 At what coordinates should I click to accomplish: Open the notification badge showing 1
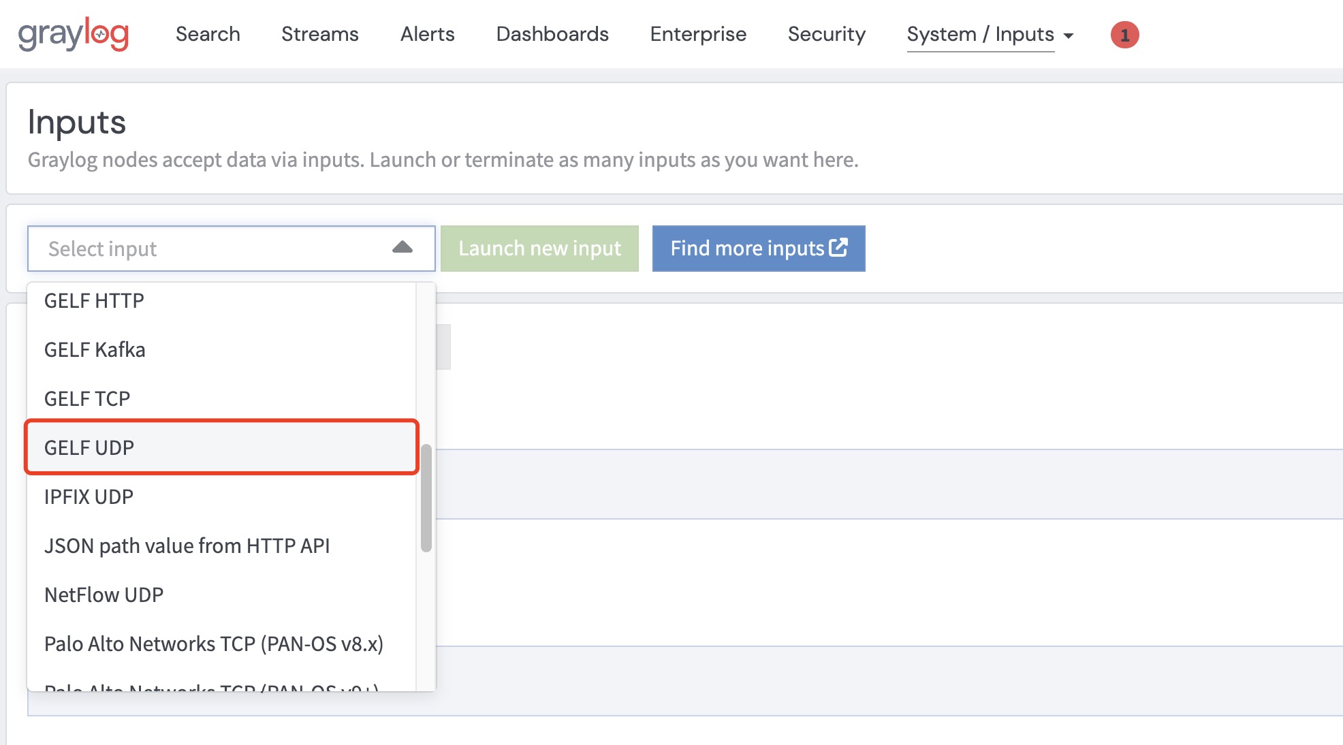pyautogui.click(x=1124, y=35)
